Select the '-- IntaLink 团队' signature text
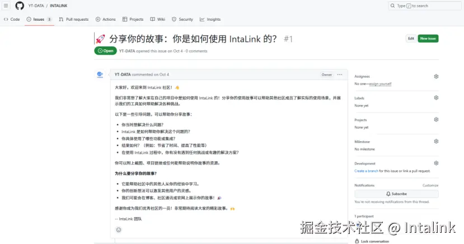Screen dimensions: 464x244 click(x=128, y=219)
